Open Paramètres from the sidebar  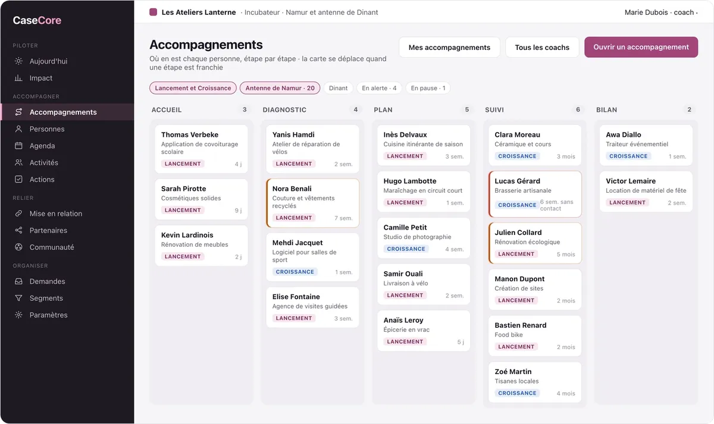[x=67, y=315]
